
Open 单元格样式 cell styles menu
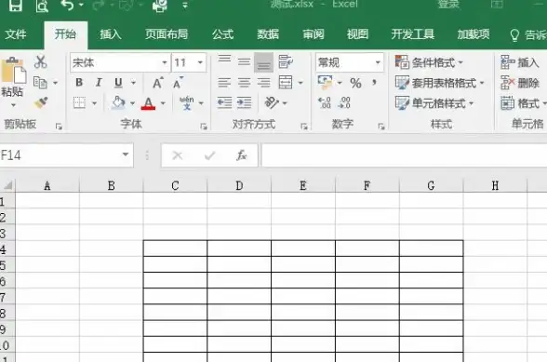(434, 103)
